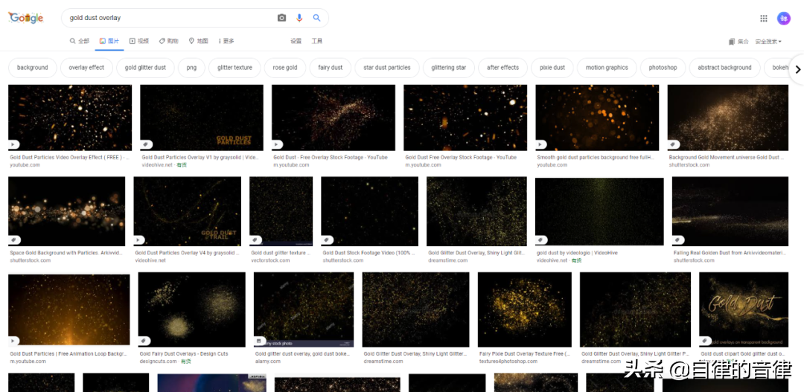Select the glitter texture chip
This screenshot has height=392, width=804.
pyautogui.click(x=234, y=68)
